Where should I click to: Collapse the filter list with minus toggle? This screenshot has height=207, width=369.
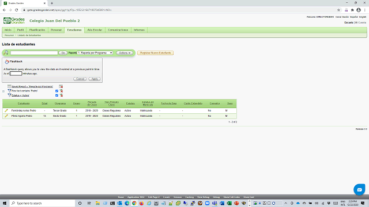3,91
